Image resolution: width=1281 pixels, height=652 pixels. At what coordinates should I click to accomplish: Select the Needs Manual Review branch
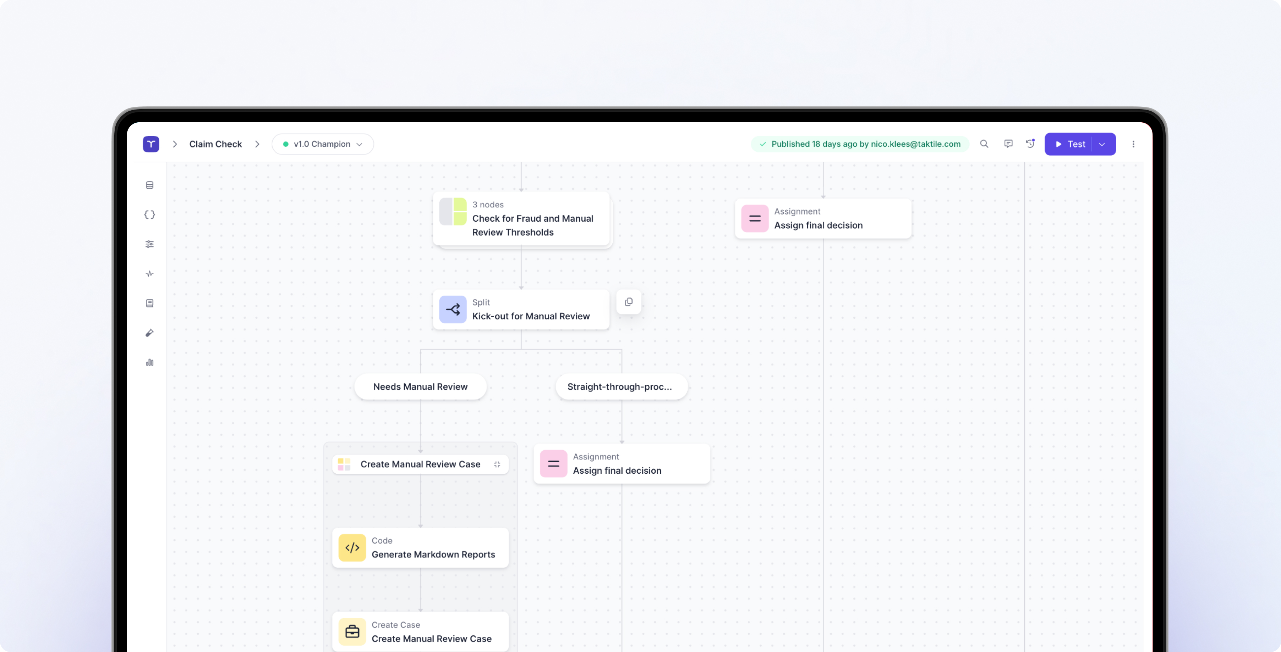pyautogui.click(x=420, y=386)
